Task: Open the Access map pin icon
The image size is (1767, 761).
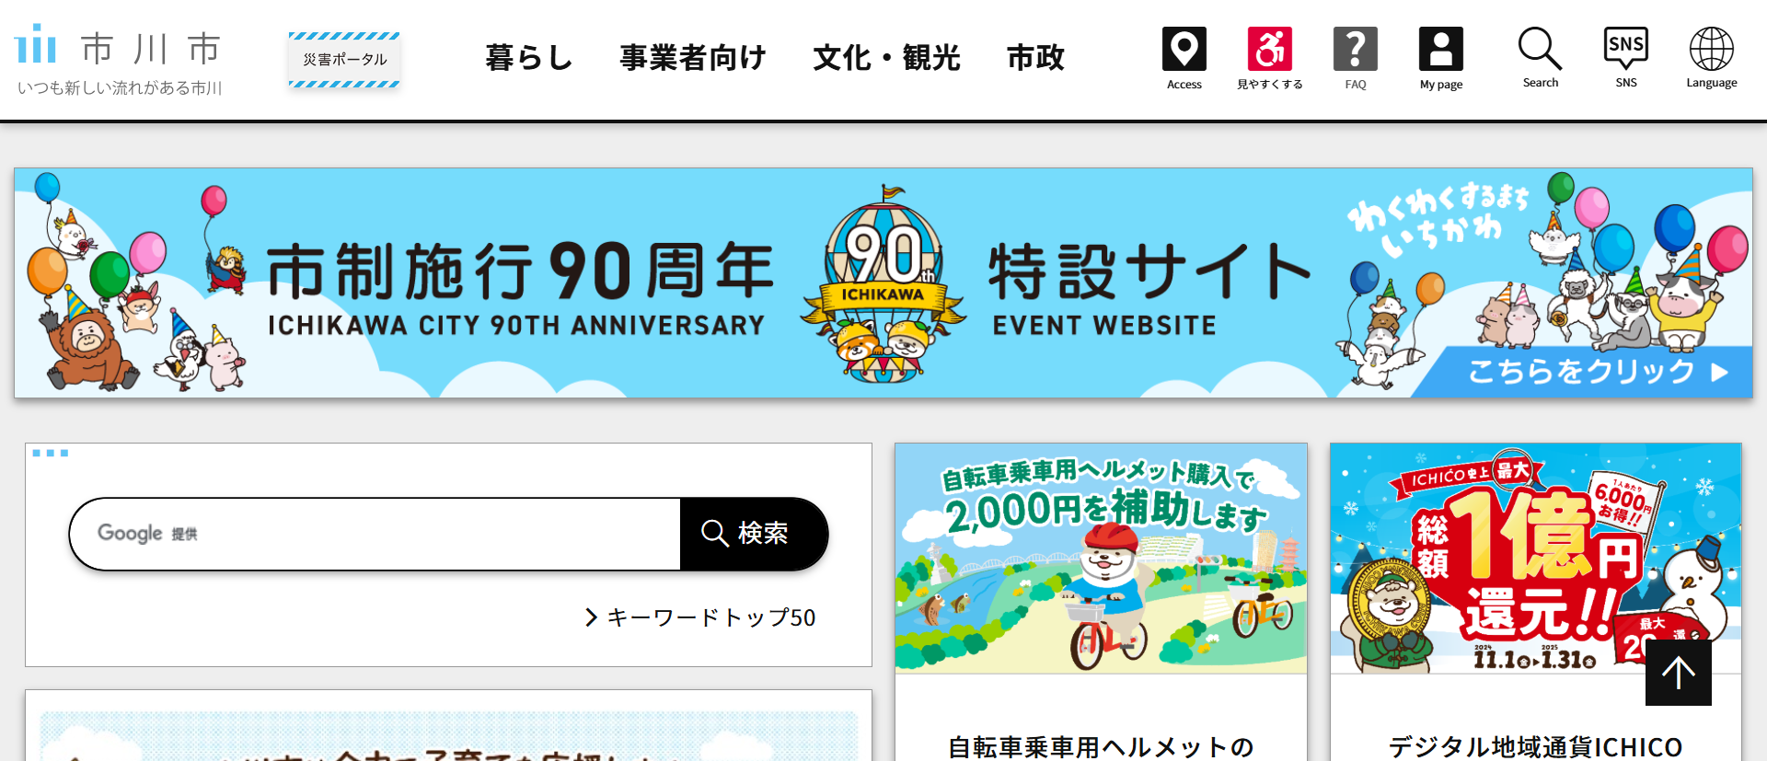Action: [1184, 50]
